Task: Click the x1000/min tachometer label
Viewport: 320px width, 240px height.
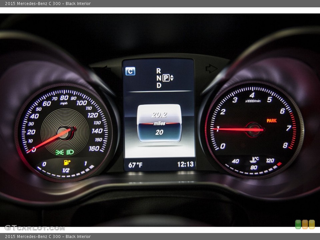Action: (253, 101)
